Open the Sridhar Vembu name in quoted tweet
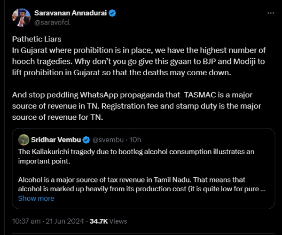This screenshot has width=282, height=235. (56, 140)
